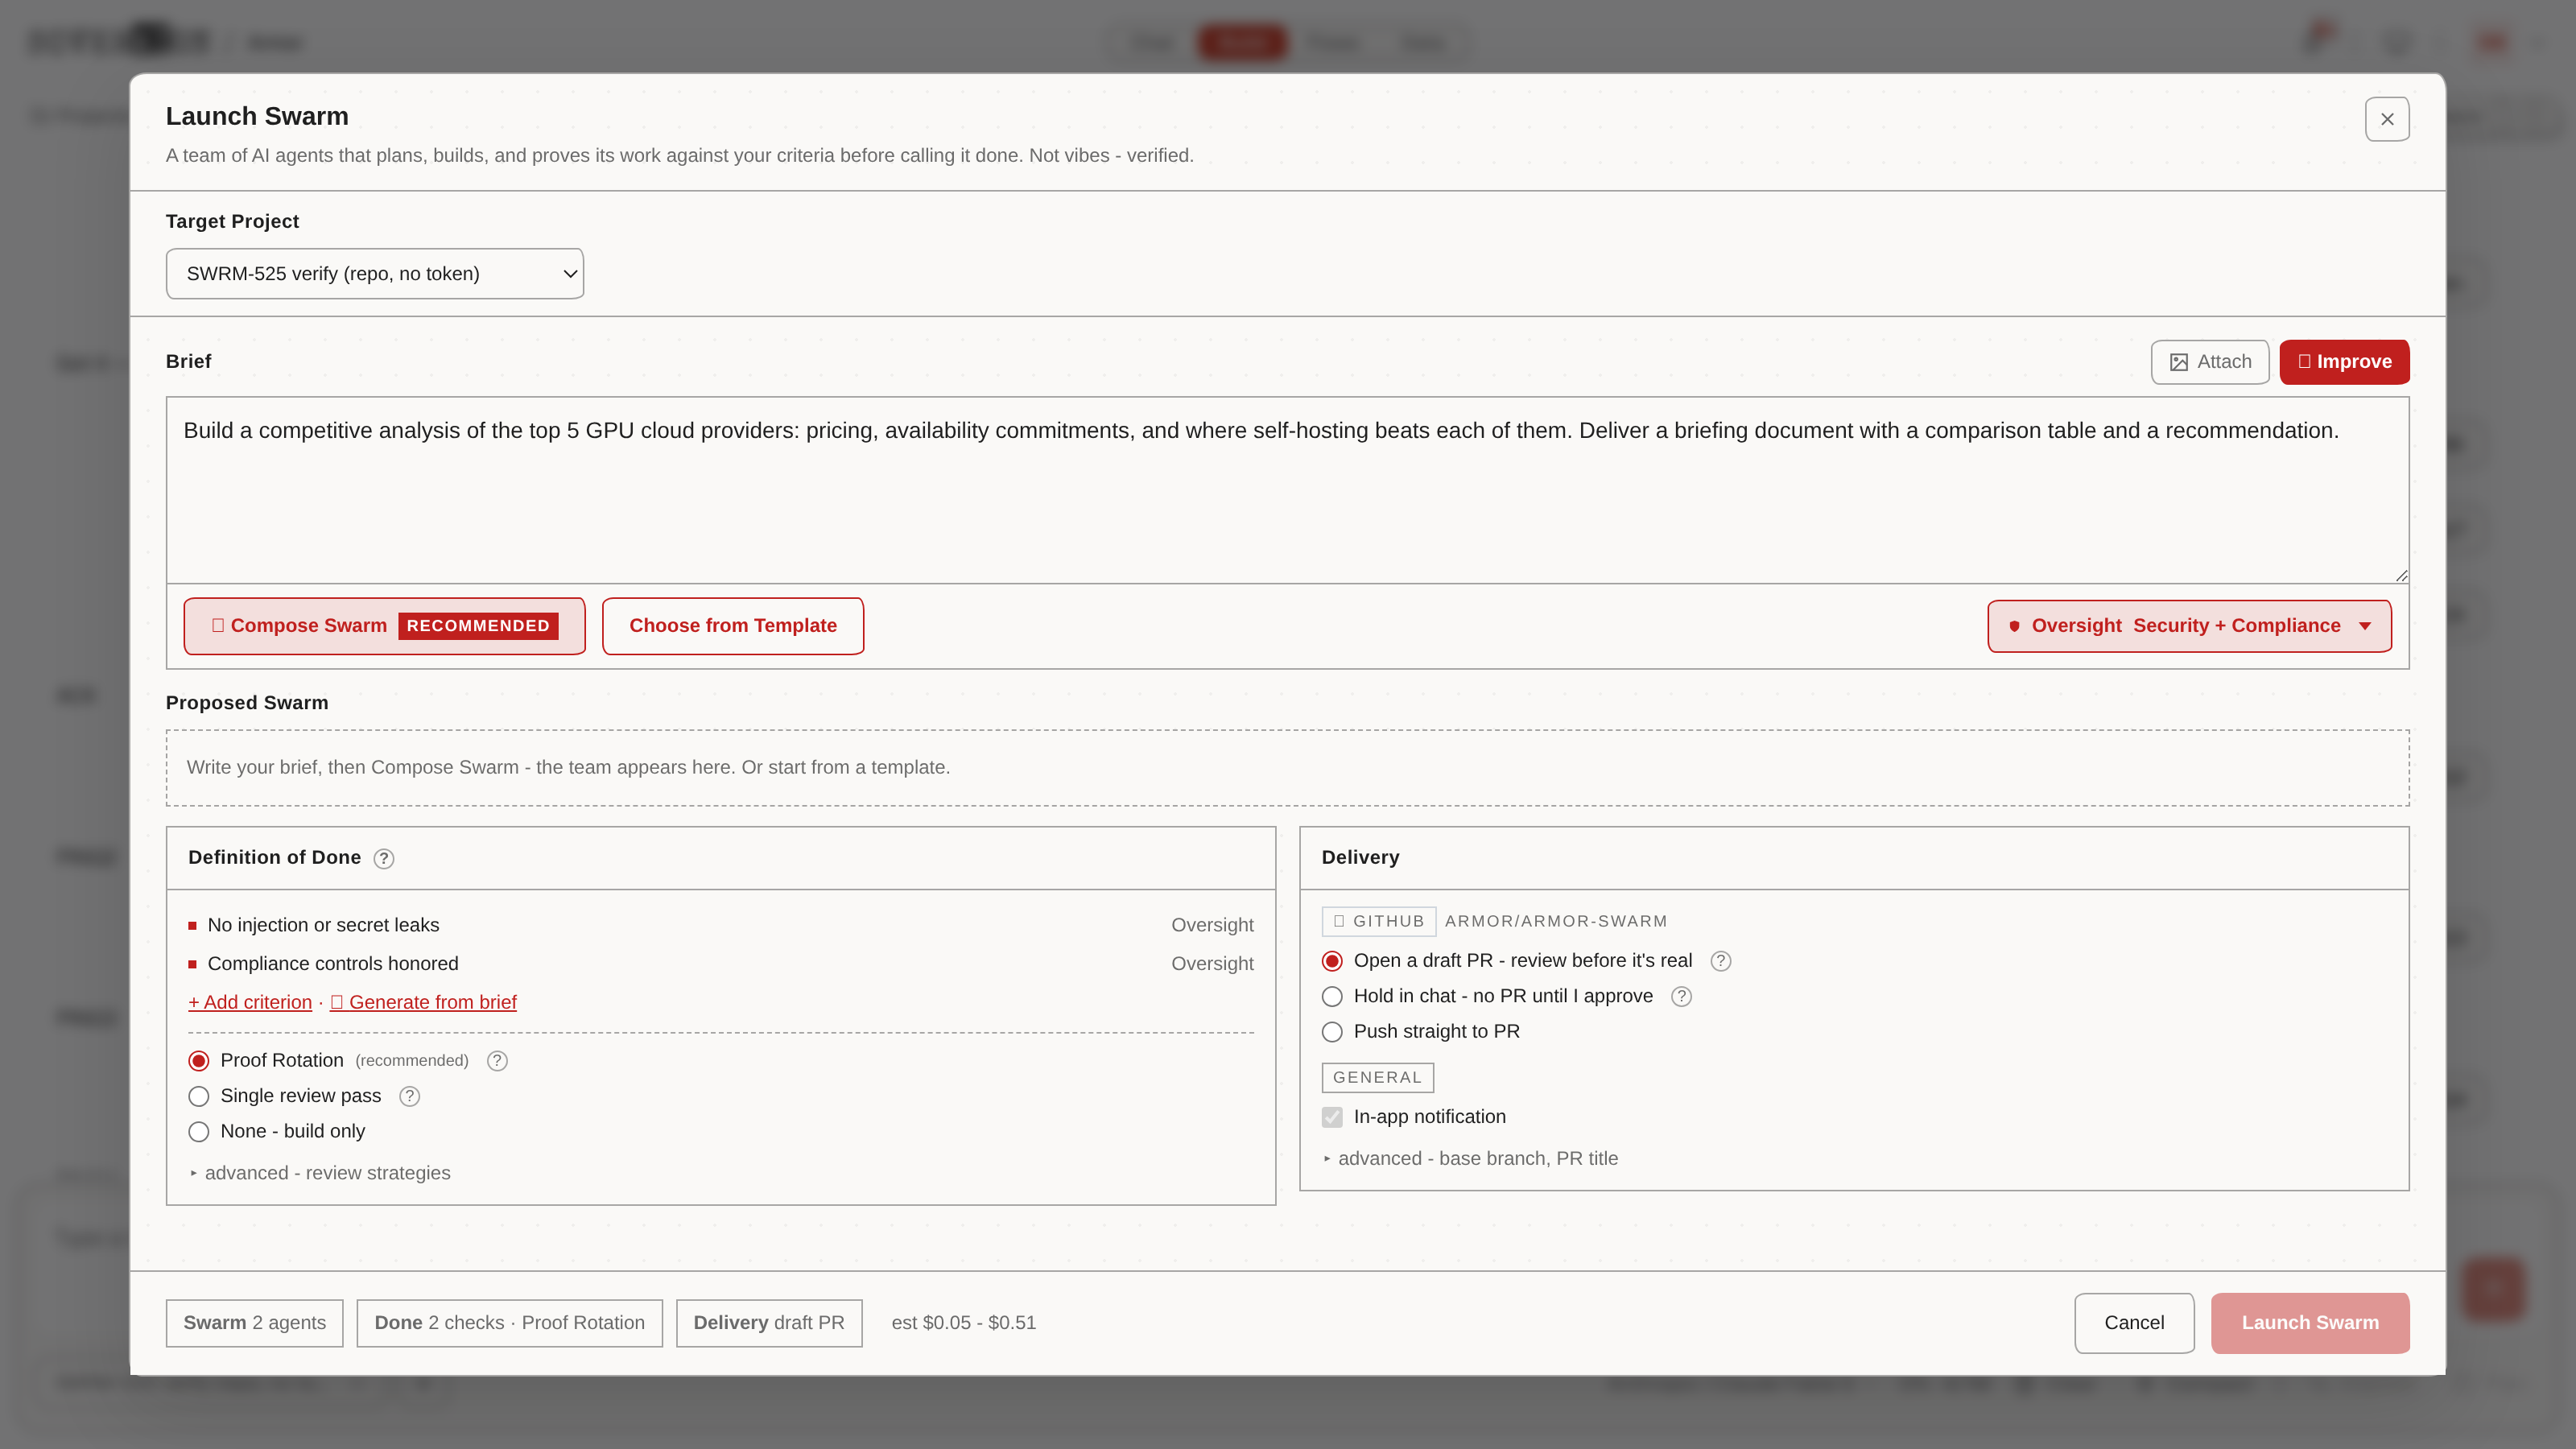Screen dimensions: 2576x1449
Task: Click the brief text area resize handle
Action: (2401, 575)
